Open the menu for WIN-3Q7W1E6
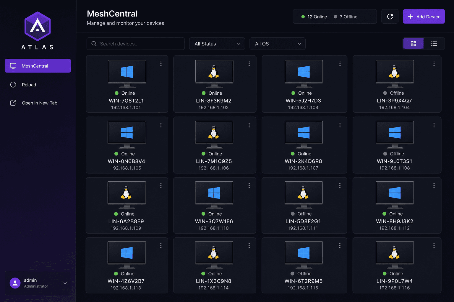This screenshot has height=302, width=454. coord(249,186)
